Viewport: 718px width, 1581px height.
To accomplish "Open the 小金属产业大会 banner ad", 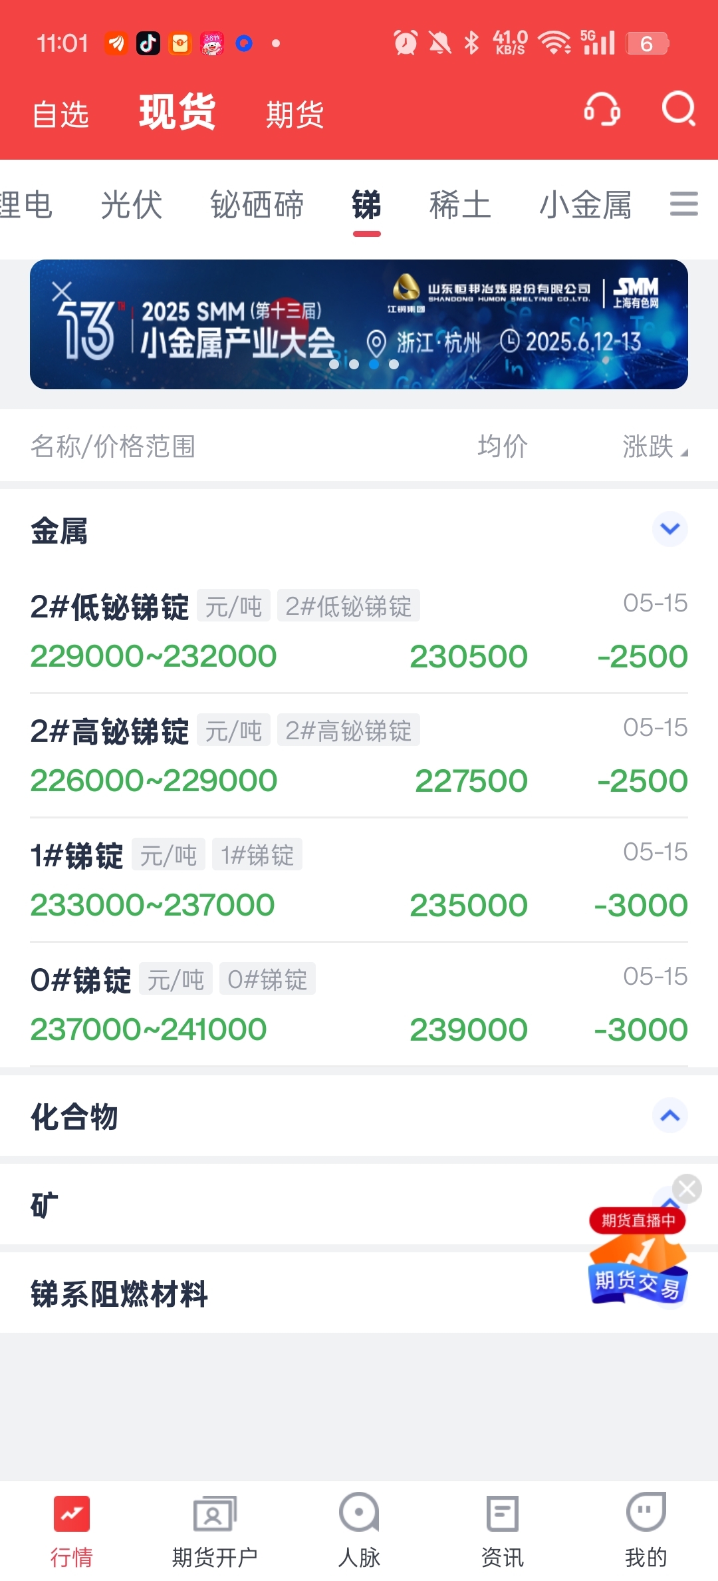I will [x=359, y=324].
